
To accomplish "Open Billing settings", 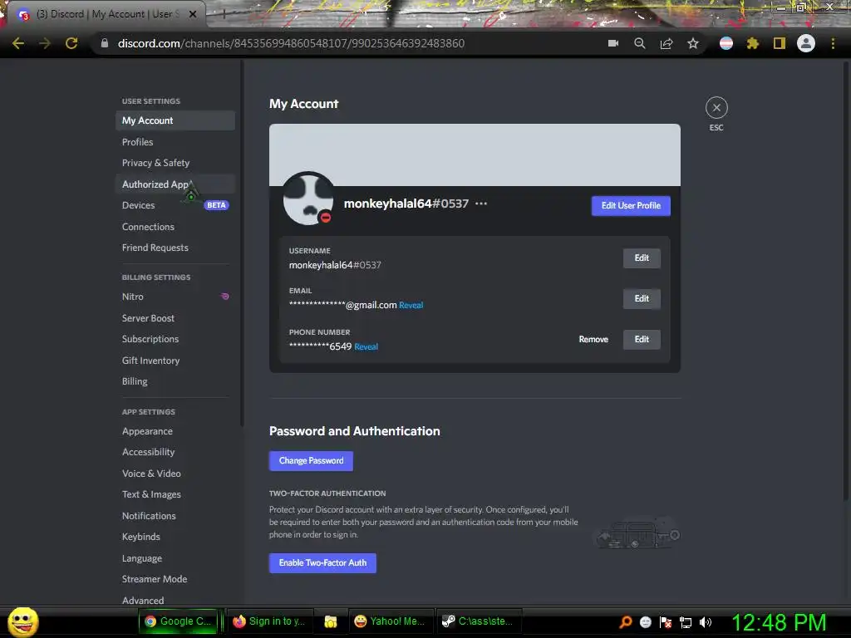I will coord(175,380).
